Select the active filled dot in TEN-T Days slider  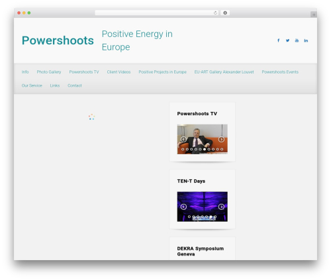click(x=211, y=216)
